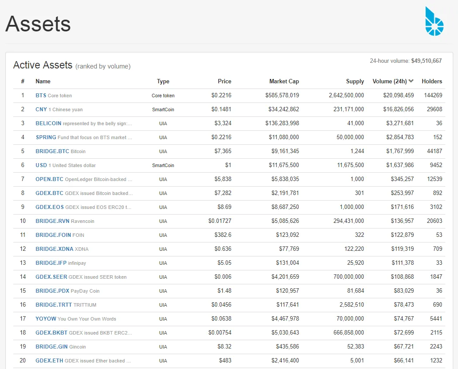The image size is (458, 369).
Task: Select BRIDGE.BTC holders count 44187
Action: point(434,151)
